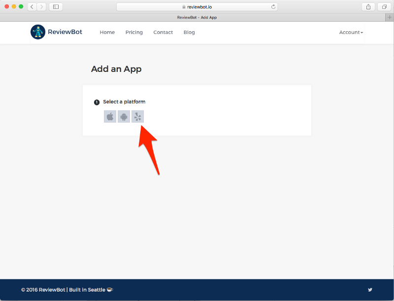Go forward with Safari's forward arrow
Image resolution: width=394 pixels, height=301 pixels.
[x=41, y=7]
